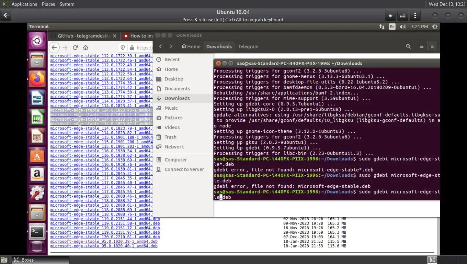Screen dimensions: 467x264
Task: Click Firefox tracking protection shield icon
Action: tap(123, 47)
